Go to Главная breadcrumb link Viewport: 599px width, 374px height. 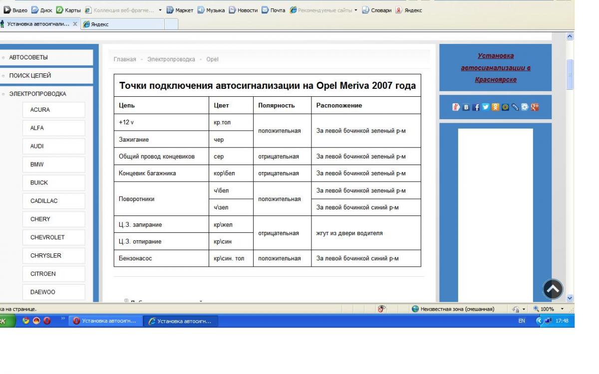coord(125,59)
